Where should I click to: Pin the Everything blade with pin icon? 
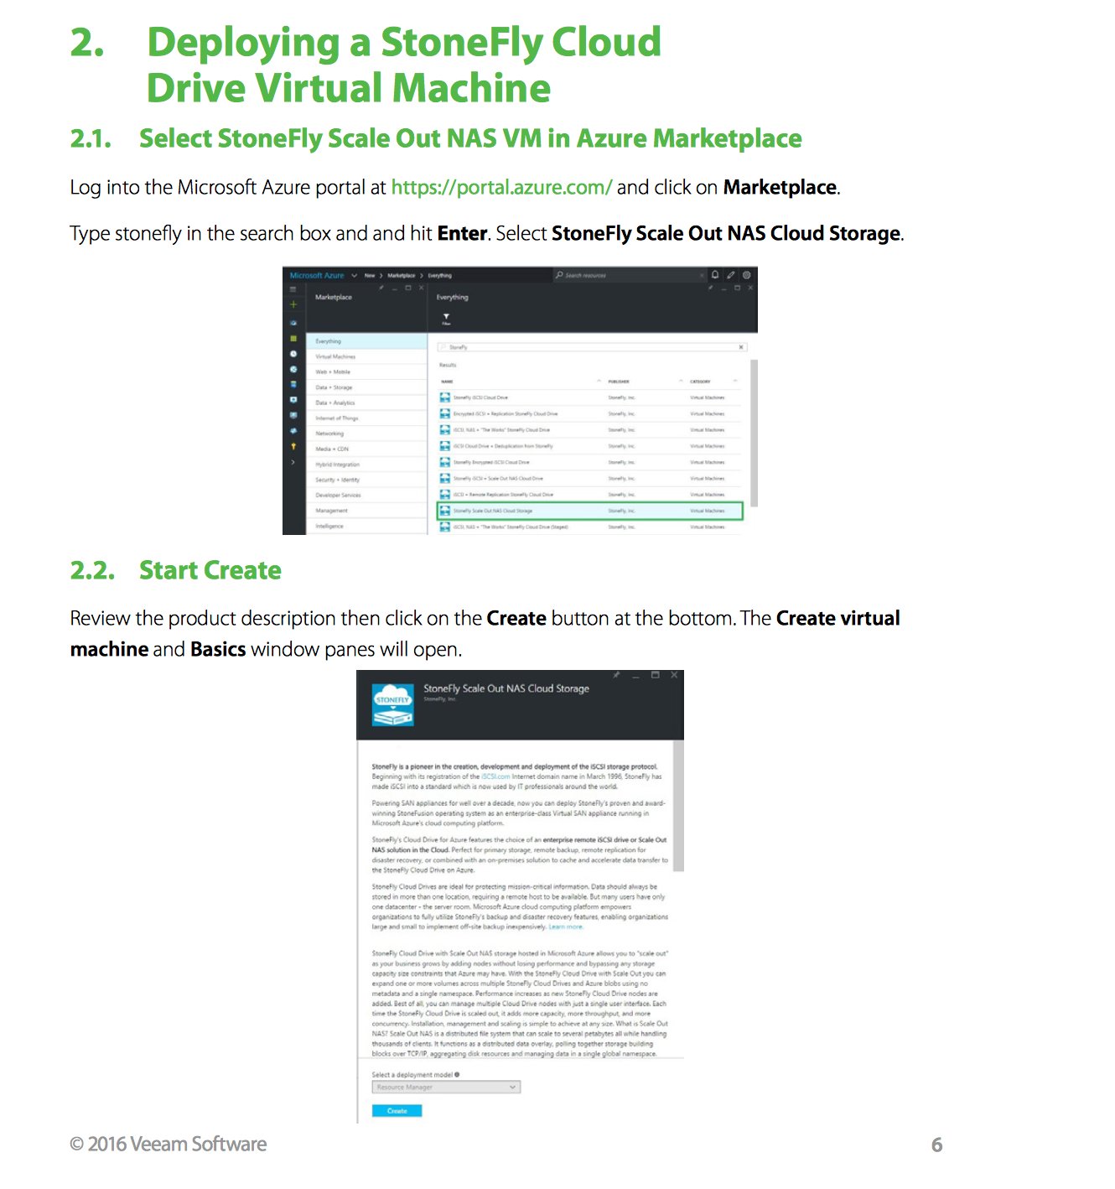pos(710,288)
